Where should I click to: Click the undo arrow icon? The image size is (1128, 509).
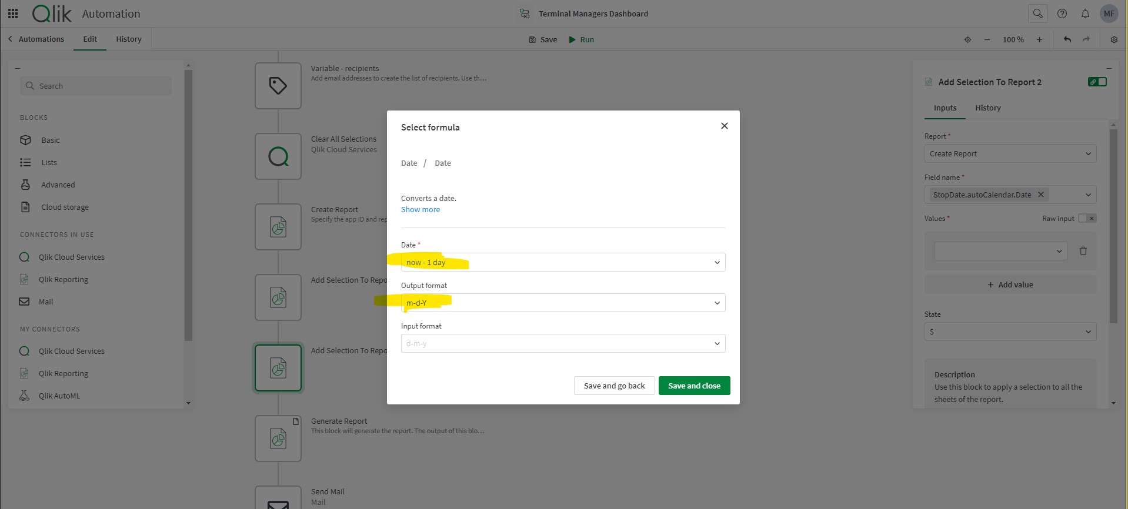1067,39
